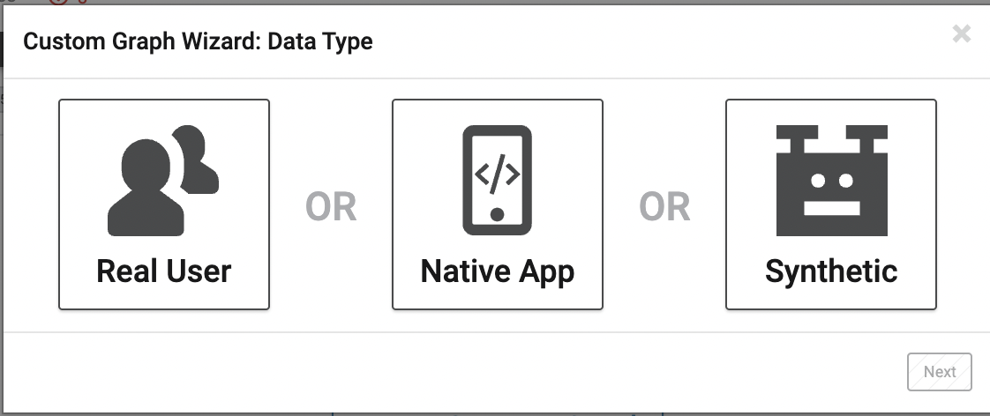Select the "Real User" label text
This screenshot has width=990, height=416.
[x=163, y=271]
